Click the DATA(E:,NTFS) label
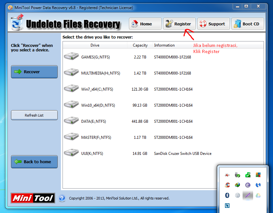This screenshot has height=213, width=273. click(x=93, y=121)
